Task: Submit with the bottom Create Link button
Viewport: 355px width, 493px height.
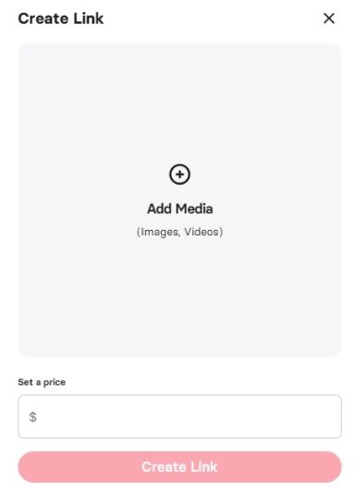Action: [x=179, y=467]
